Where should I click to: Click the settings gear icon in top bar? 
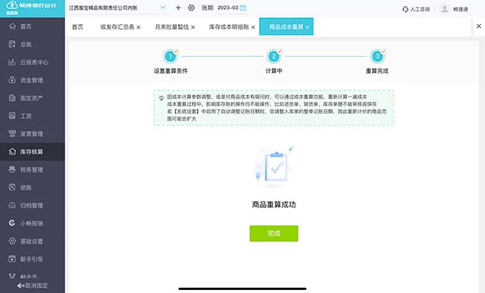pyautogui.click(x=191, y=7)
